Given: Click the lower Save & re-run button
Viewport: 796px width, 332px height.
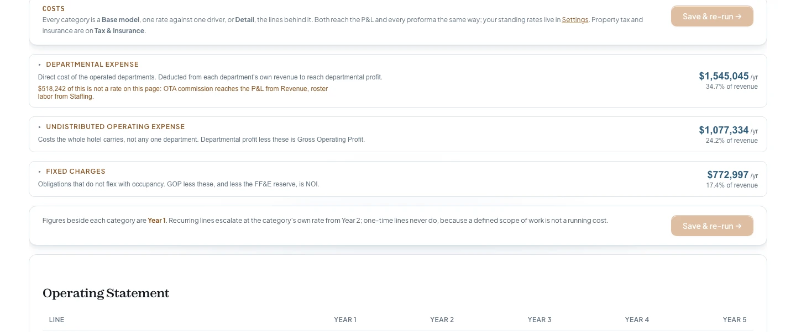Looking at the screenshot, I should pos(712,226).
